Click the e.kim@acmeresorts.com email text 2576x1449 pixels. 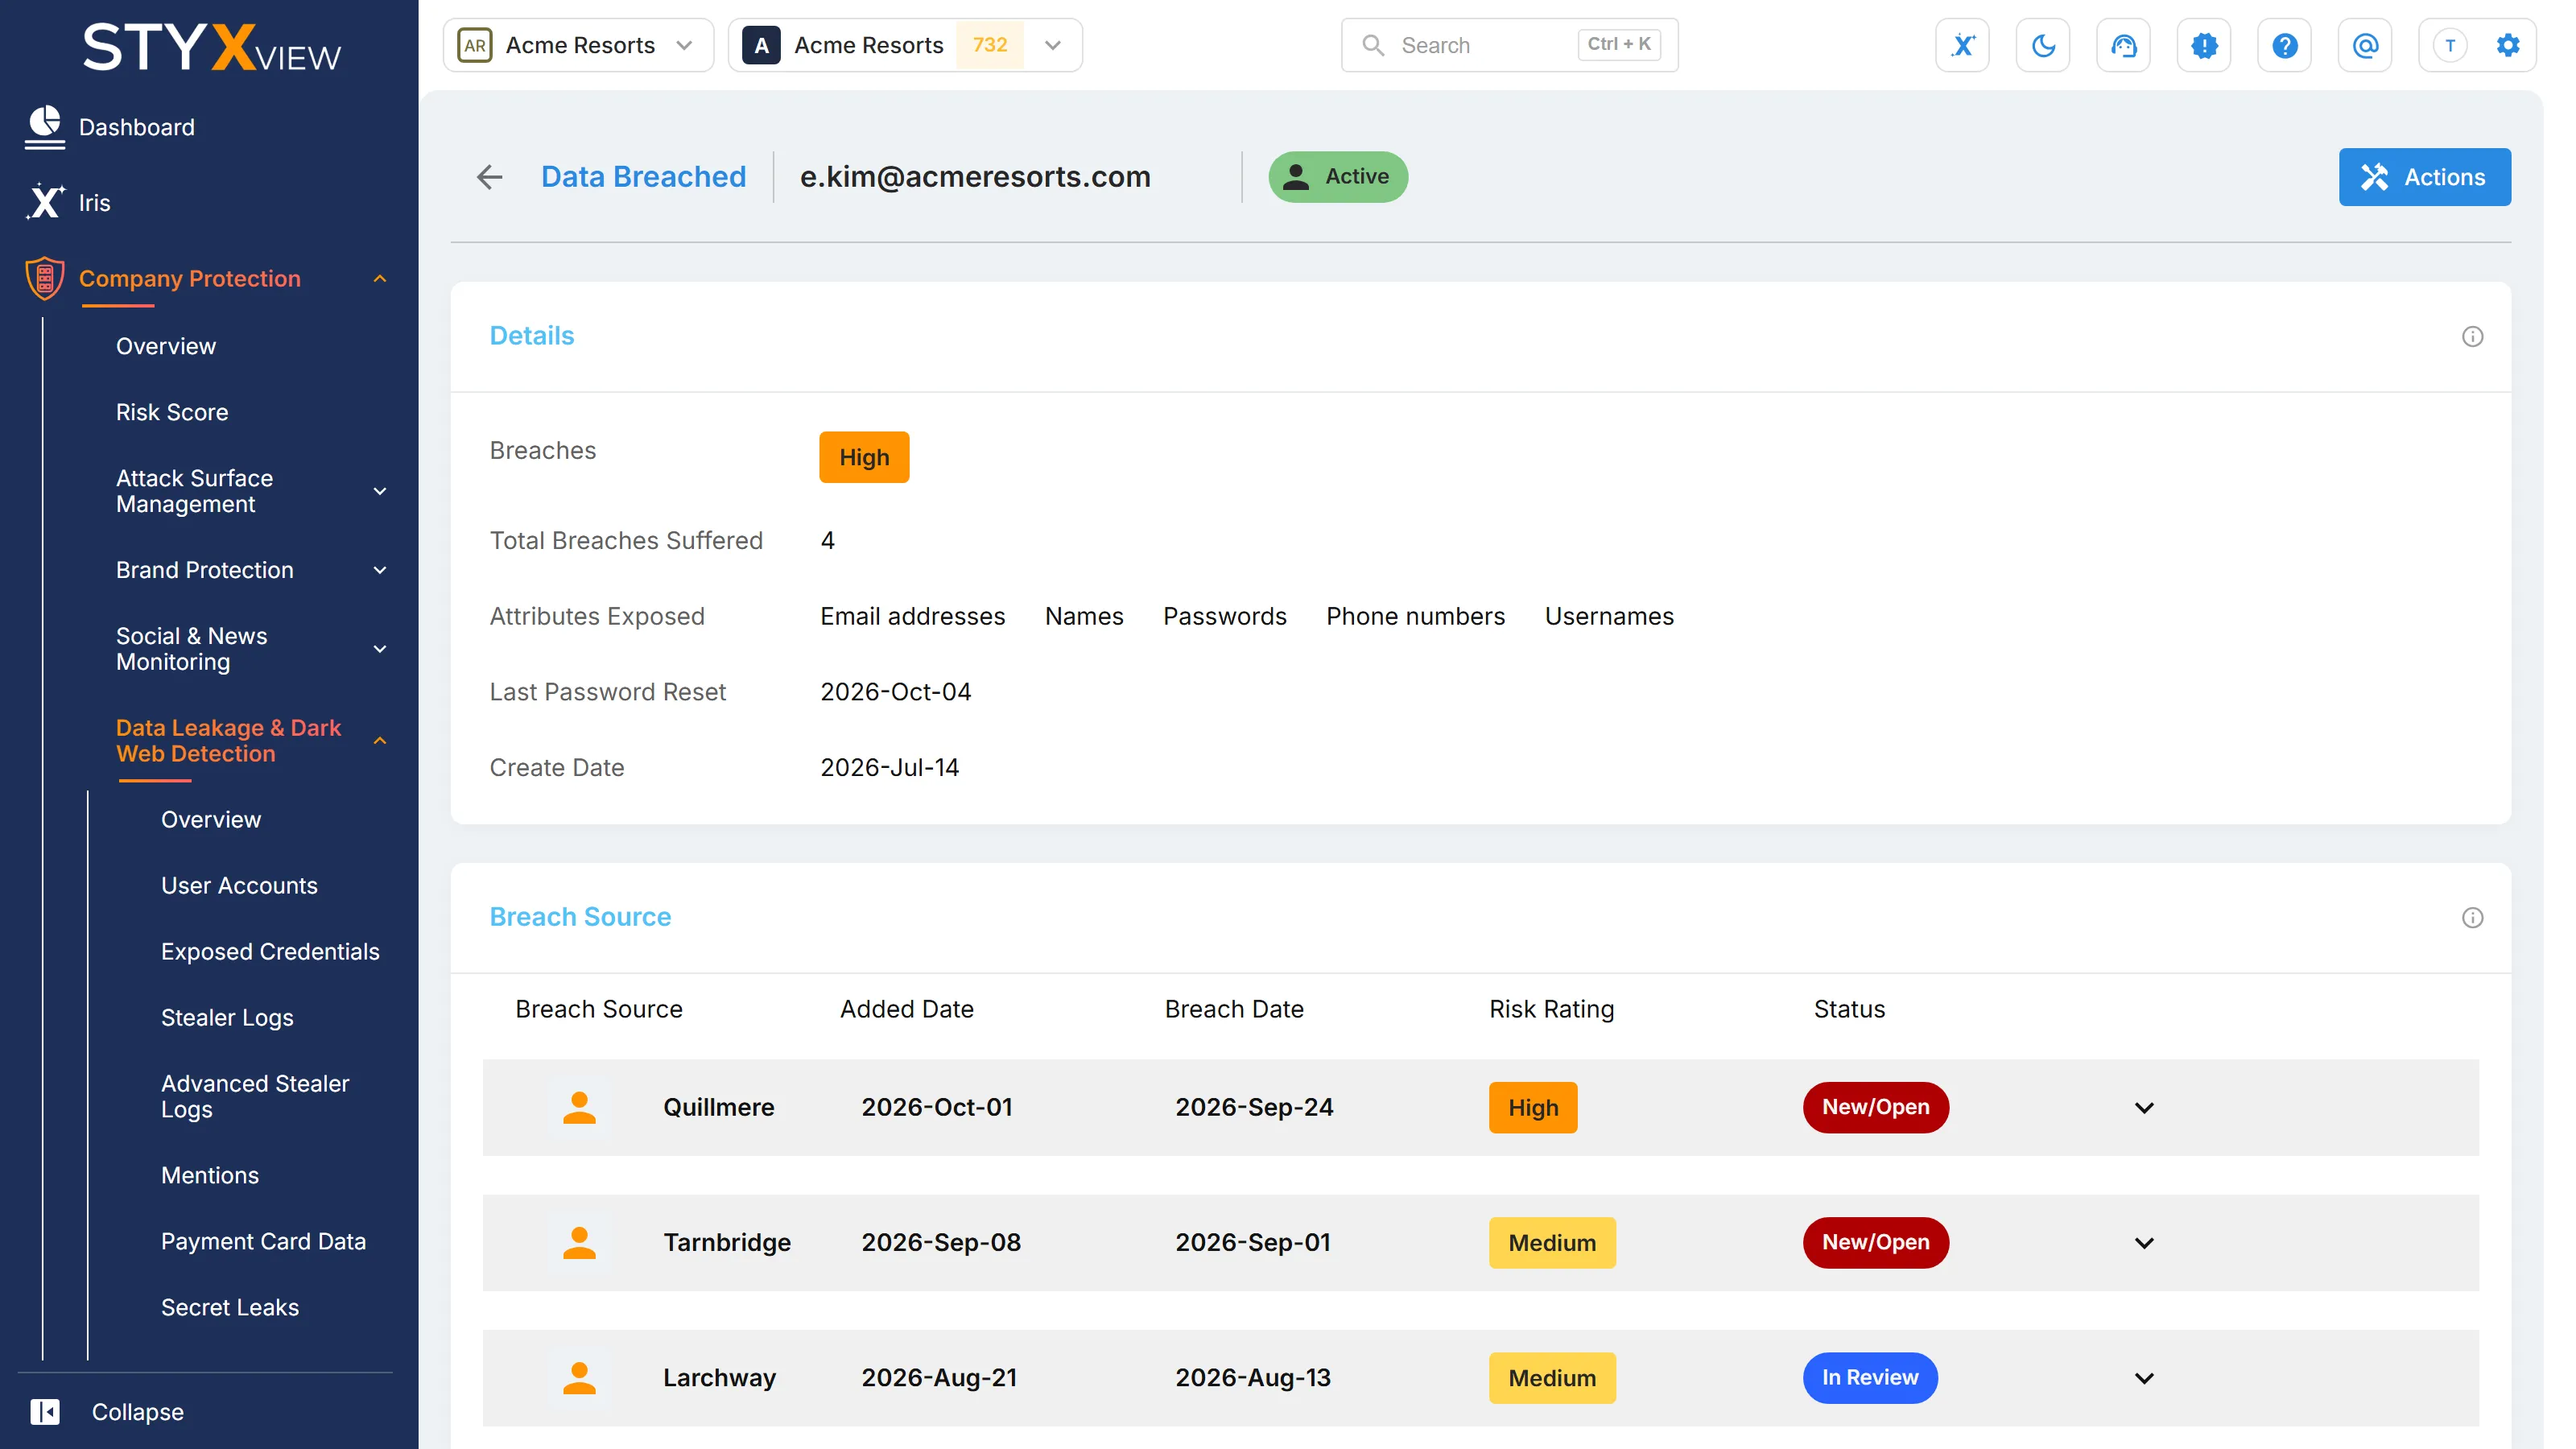(x=975, y=177)
